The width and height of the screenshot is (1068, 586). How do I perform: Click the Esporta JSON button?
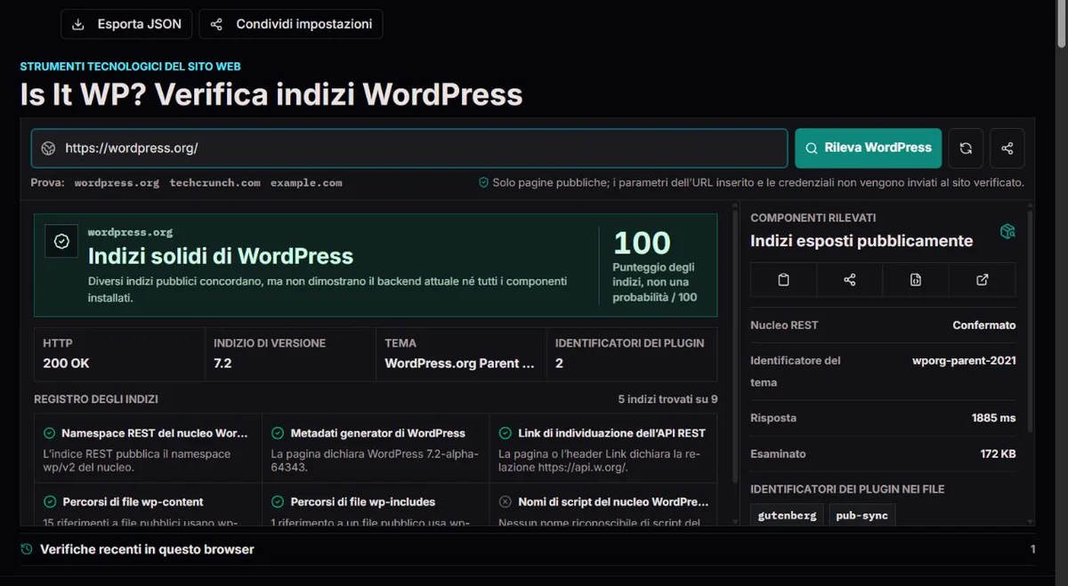coord(126,24)
